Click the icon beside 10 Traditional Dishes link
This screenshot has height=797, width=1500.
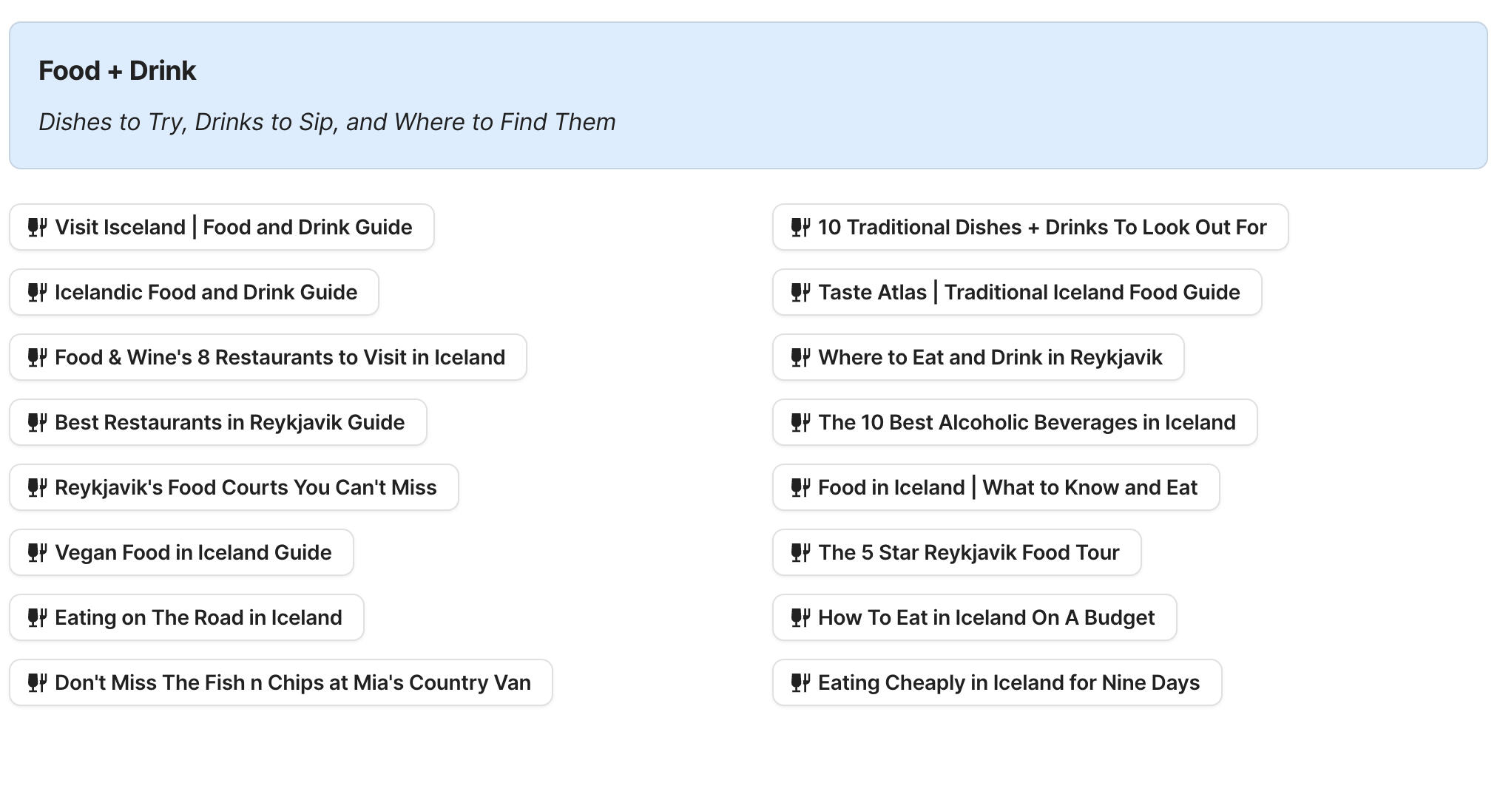point(800,227)
